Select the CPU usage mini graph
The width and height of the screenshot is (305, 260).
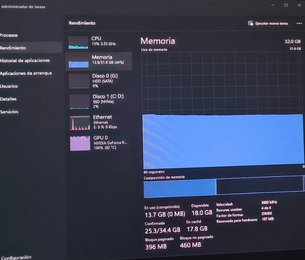click(78, 42)
